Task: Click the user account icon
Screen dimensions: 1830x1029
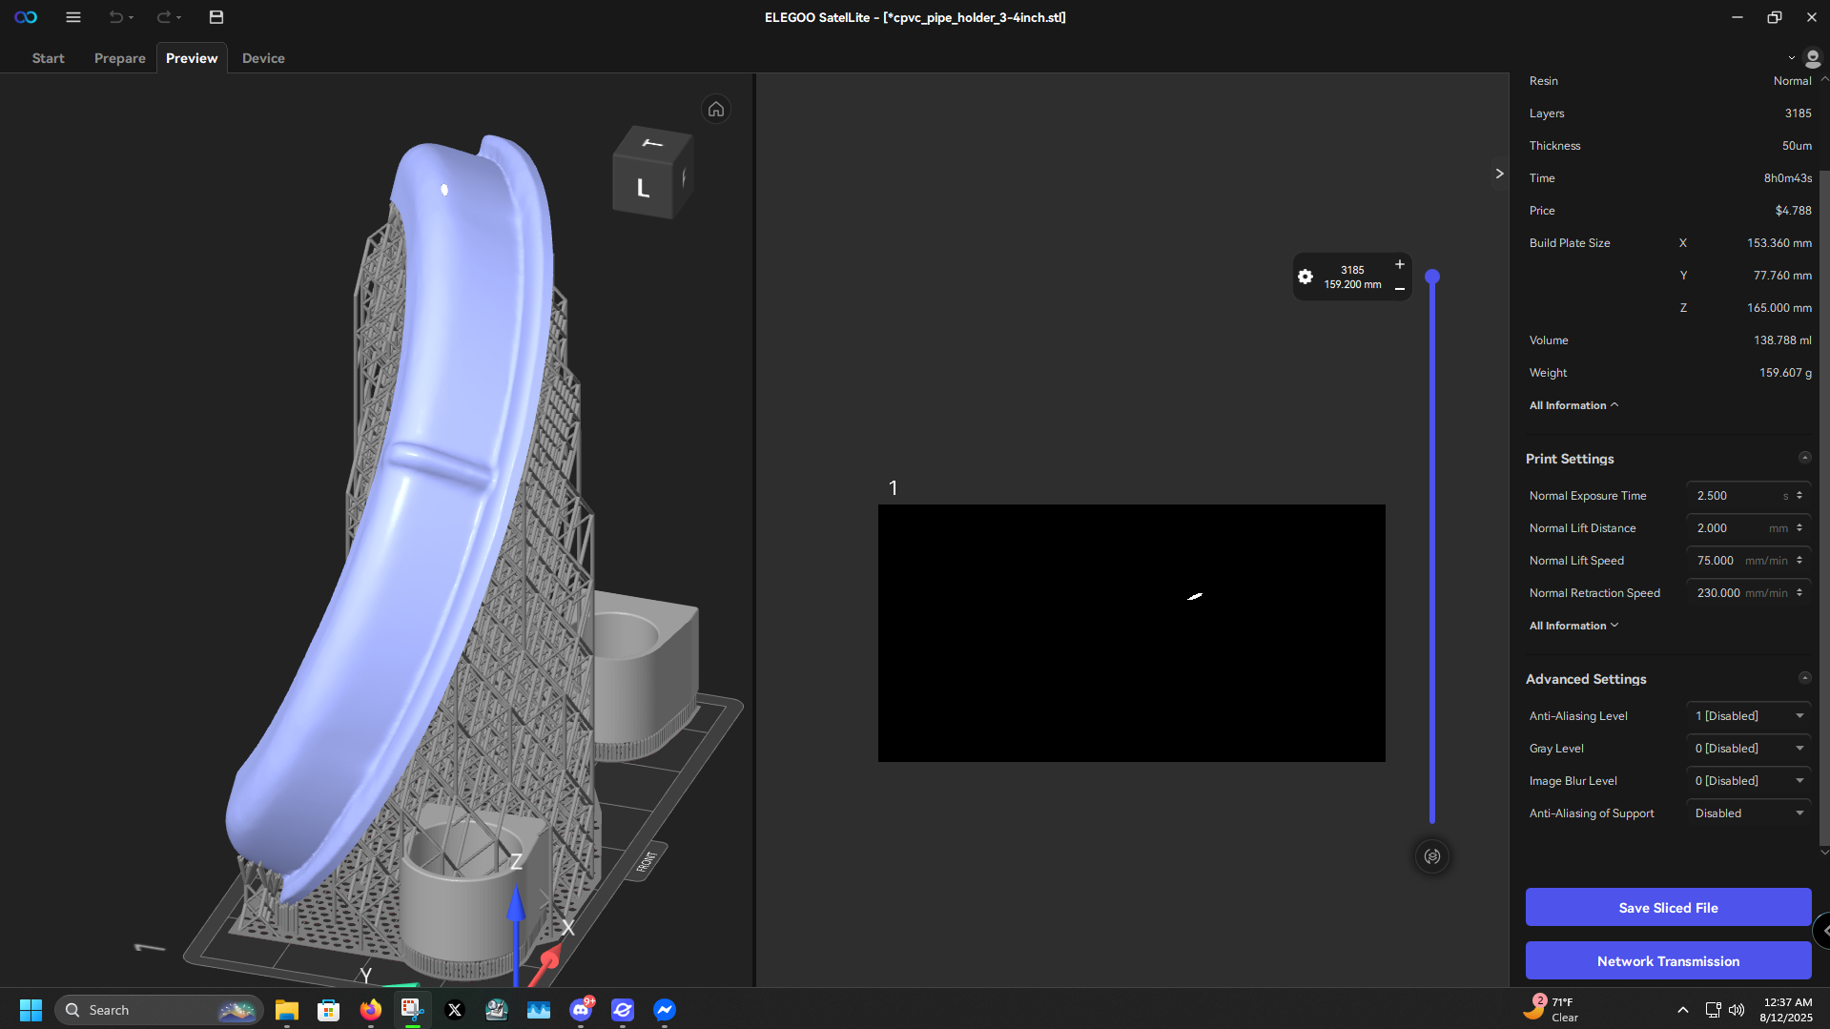Action: pos(1813,58)
